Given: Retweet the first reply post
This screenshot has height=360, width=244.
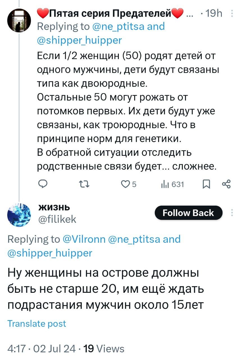Looking at the screenshot, I should point(84,184).
